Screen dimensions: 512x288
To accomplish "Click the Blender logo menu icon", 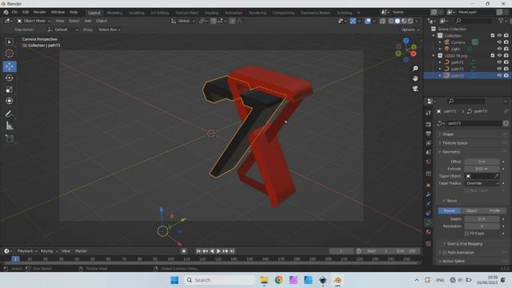I will tap(6, 12).
